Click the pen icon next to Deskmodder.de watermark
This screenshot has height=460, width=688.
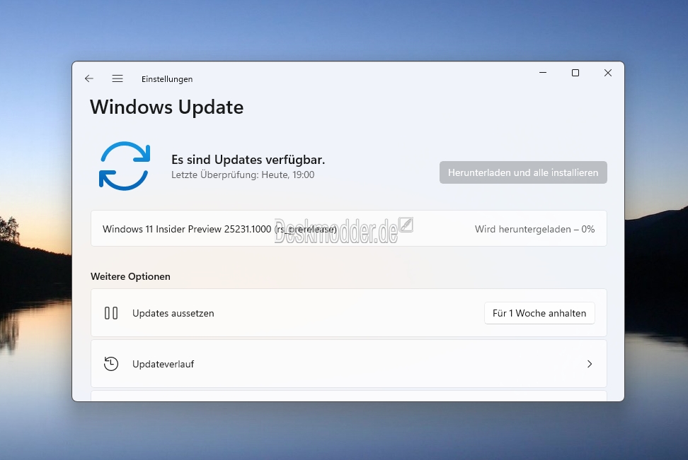pyautogui.click(x=406, y=225)
